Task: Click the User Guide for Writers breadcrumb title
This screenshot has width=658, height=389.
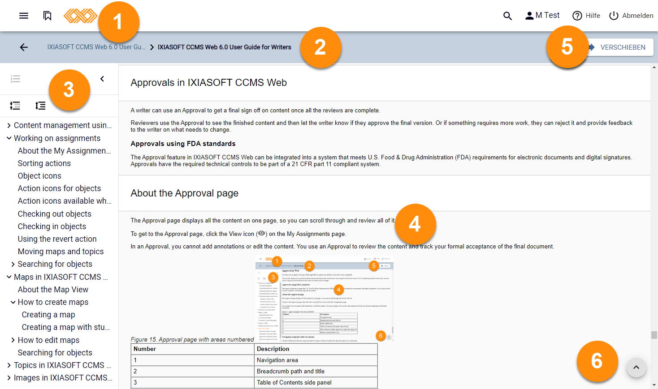Action: (x=225, y=47)
